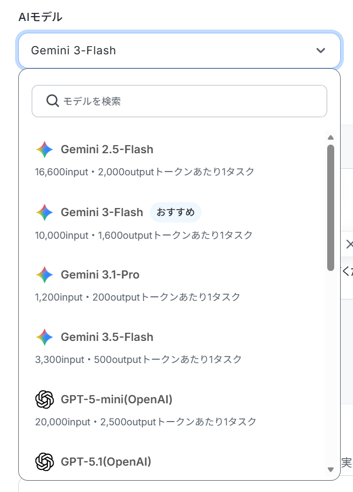Image resolution: width=353 pixels, height=492 pixels.
Task: Click the X icon at the right edge
Action: (349, 244)
